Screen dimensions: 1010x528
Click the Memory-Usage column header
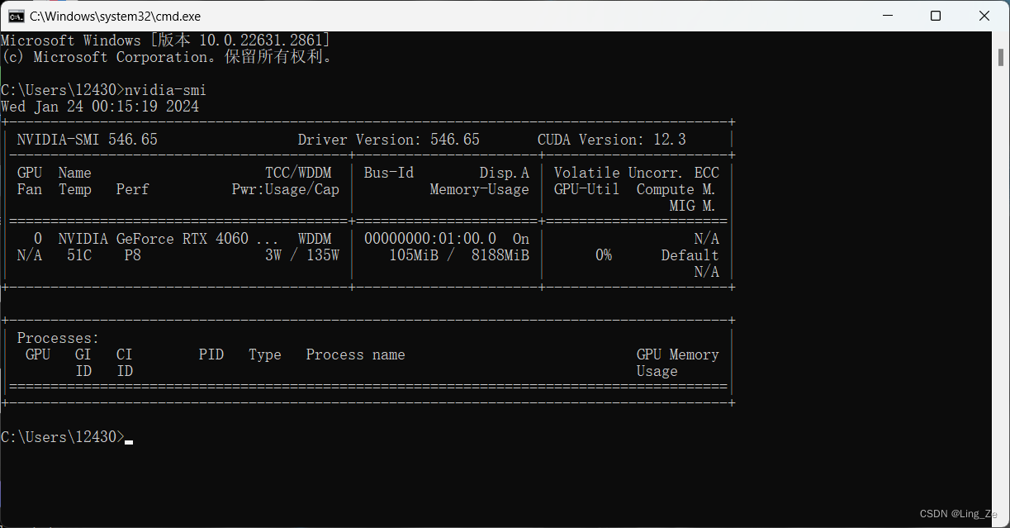coord(480,189)
